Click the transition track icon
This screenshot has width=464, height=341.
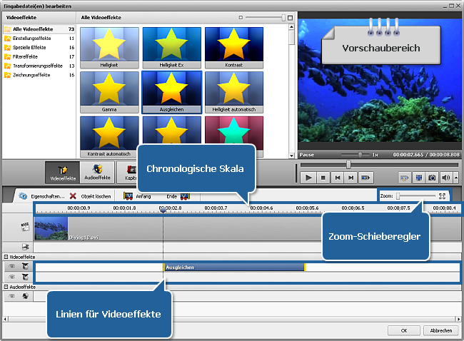(26, 246)
